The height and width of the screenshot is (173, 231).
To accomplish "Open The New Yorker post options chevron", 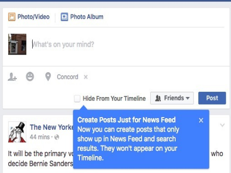I will click(x=222, y=125).
